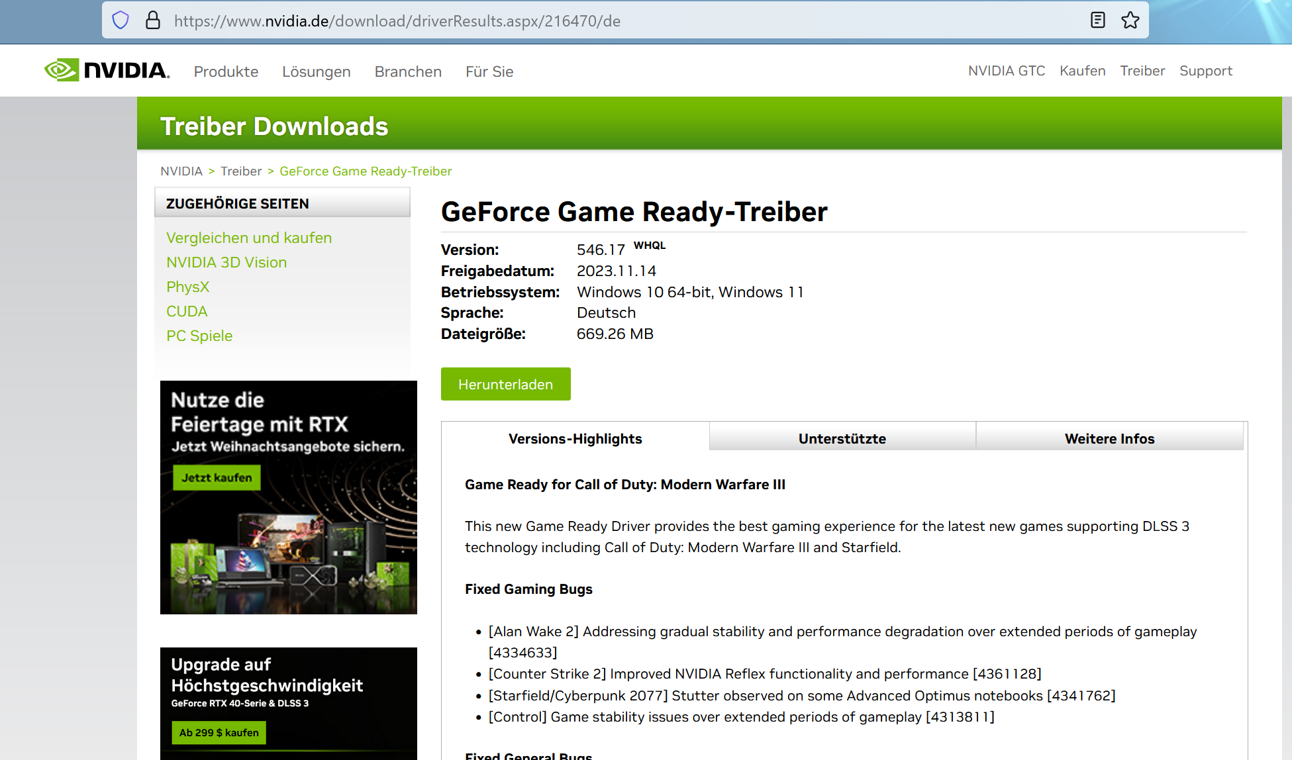Viewport: 1292px width, 760px height.
Task: Toggle reader view icon in address bar
Action: (1097, 21)
